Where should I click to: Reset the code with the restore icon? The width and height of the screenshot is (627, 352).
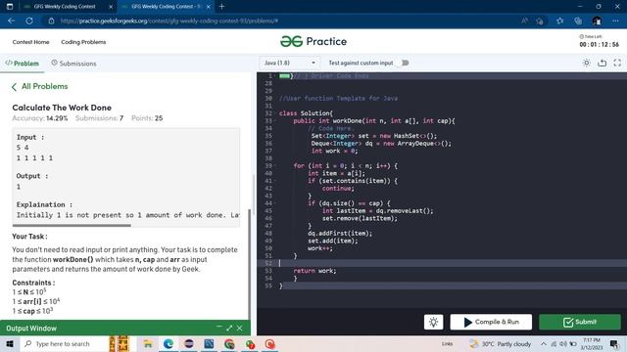602,63
